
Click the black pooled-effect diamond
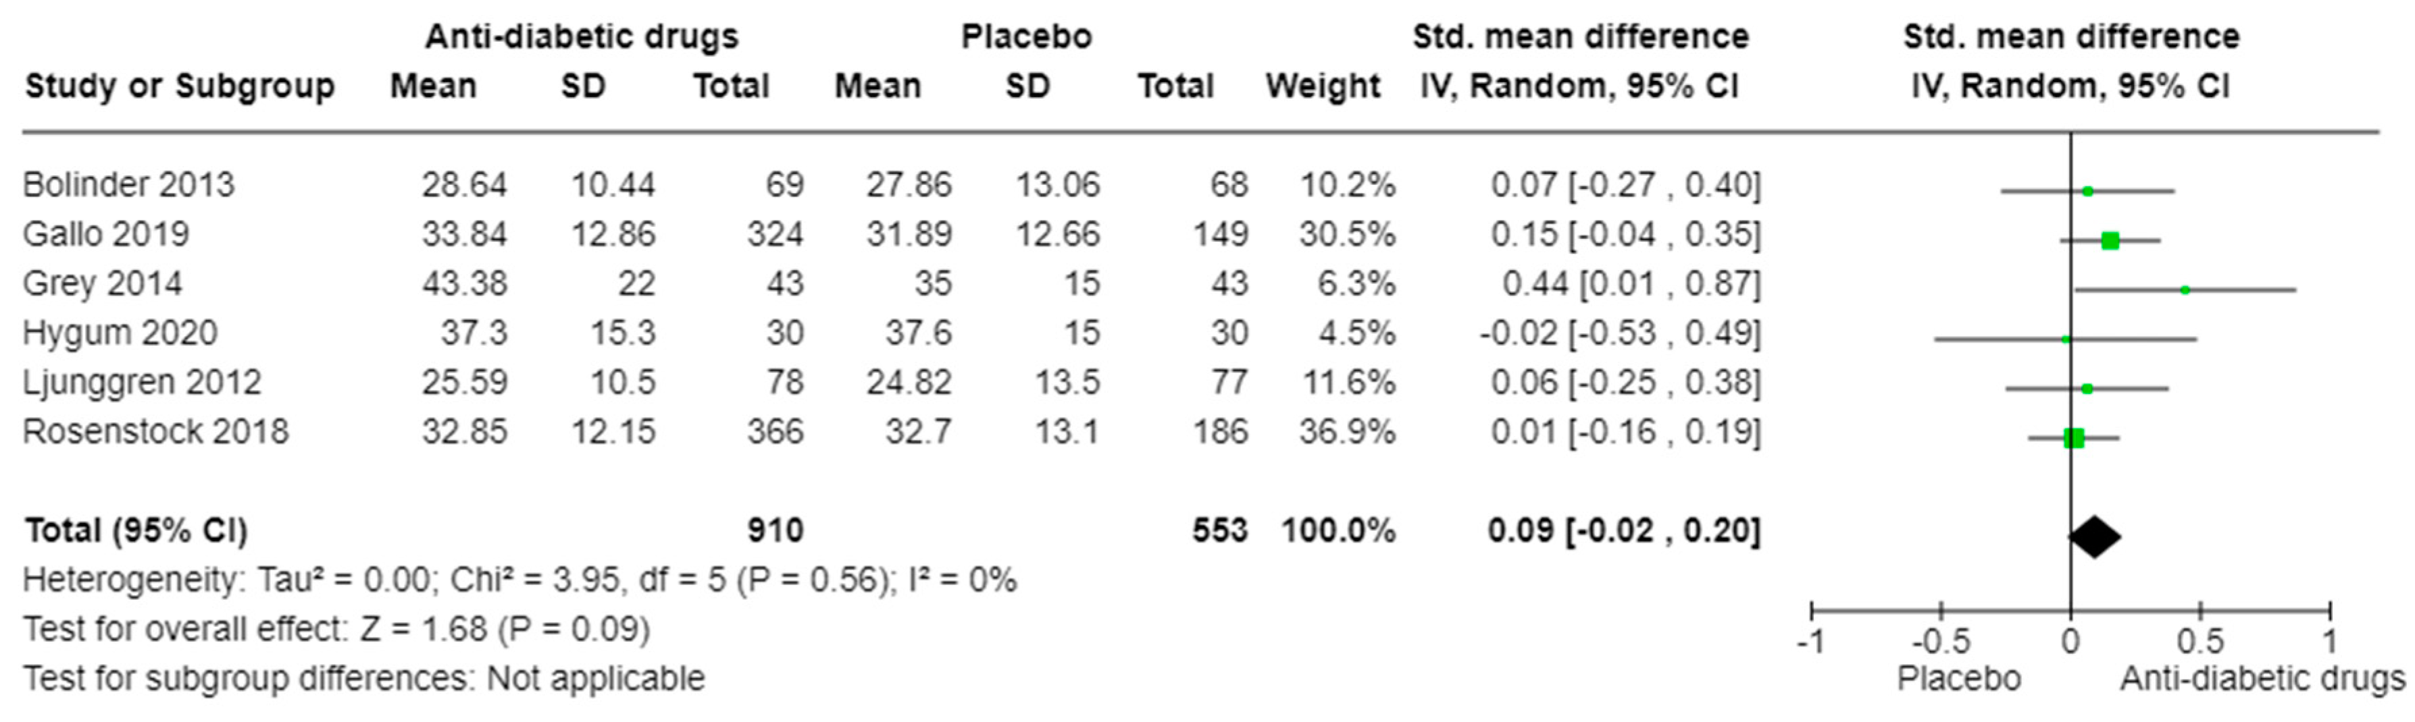pyautogui.click(x=2094, y=536)
